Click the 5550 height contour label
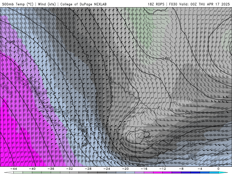This screenshot has height=174, width=232. tap(192, 157)
